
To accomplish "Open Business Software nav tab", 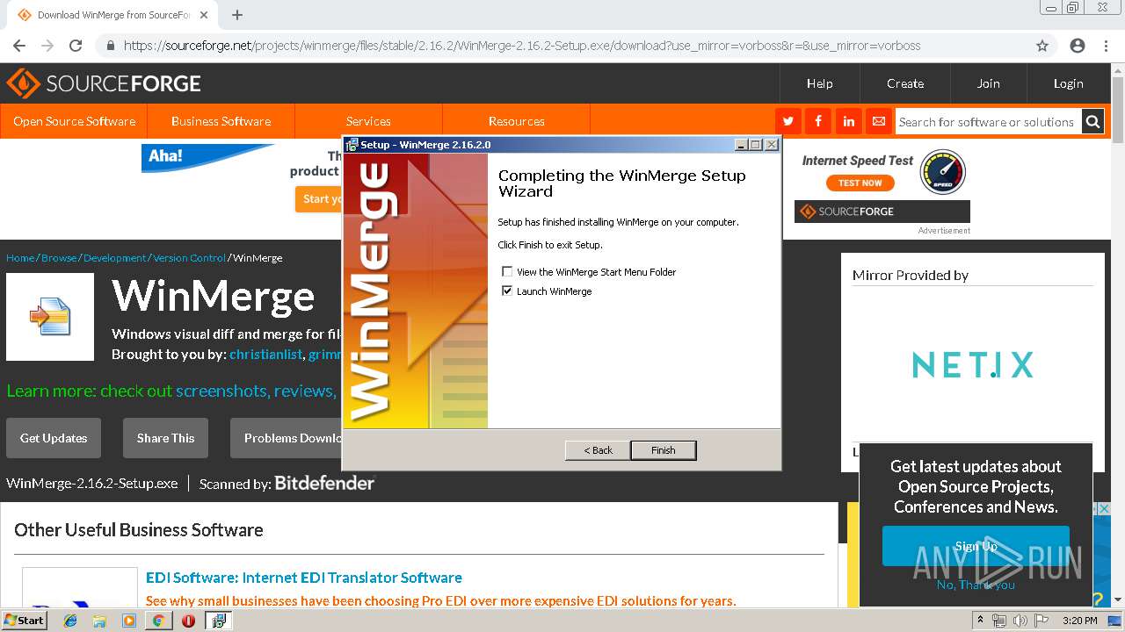I will point(221,121).
